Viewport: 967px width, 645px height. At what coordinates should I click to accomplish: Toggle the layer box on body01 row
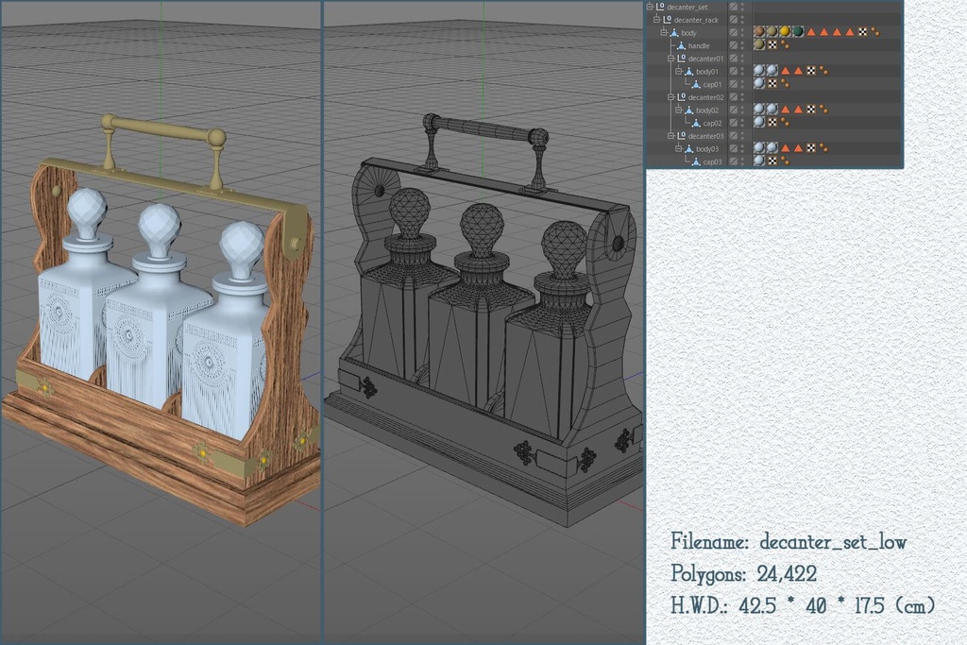[733, 71]
